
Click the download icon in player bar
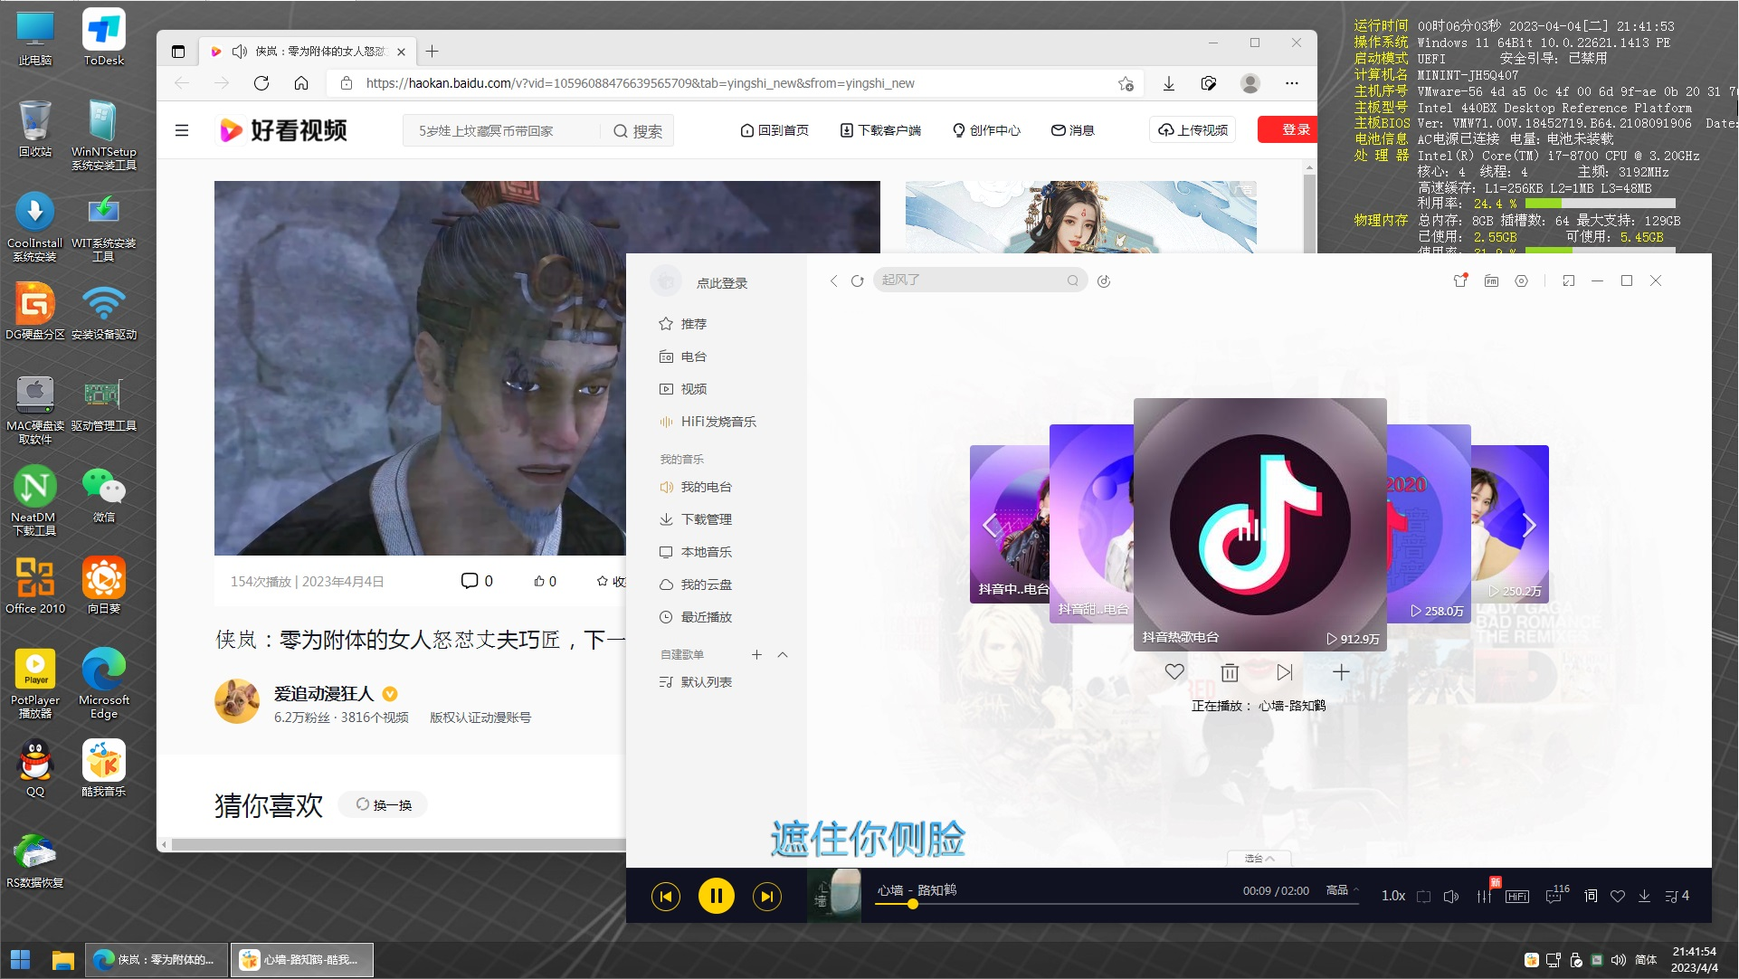(x=1644, y=896)
